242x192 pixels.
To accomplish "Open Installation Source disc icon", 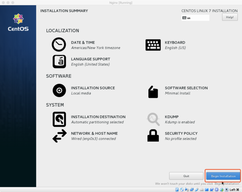I will tap(59, 91).
